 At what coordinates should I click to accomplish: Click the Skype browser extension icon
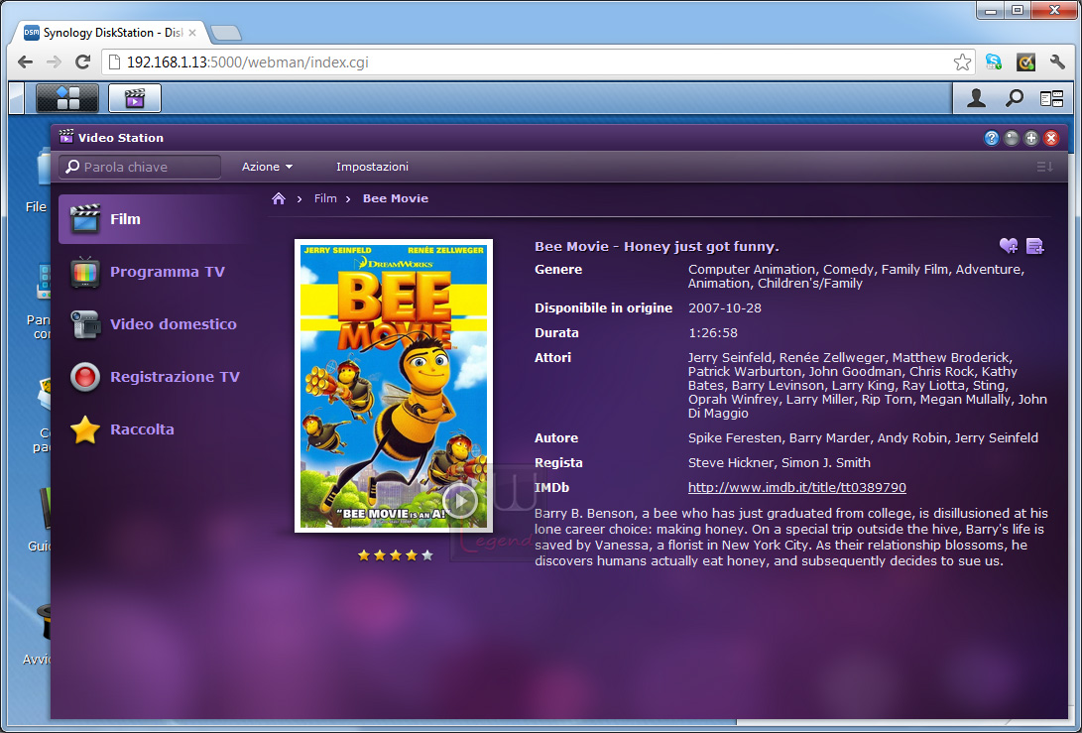pos(994,62)
